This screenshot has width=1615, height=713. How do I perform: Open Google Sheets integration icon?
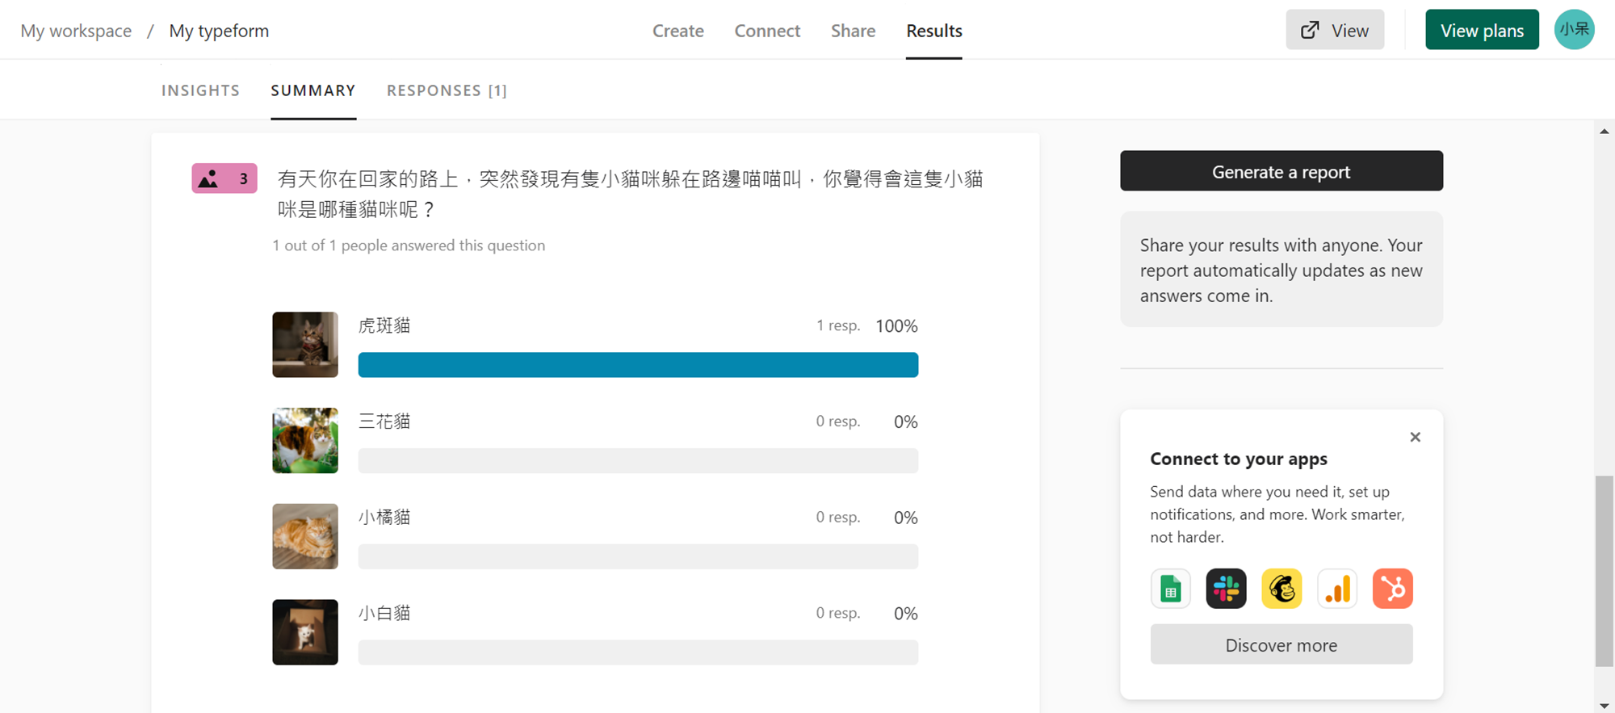point(1170,589)
